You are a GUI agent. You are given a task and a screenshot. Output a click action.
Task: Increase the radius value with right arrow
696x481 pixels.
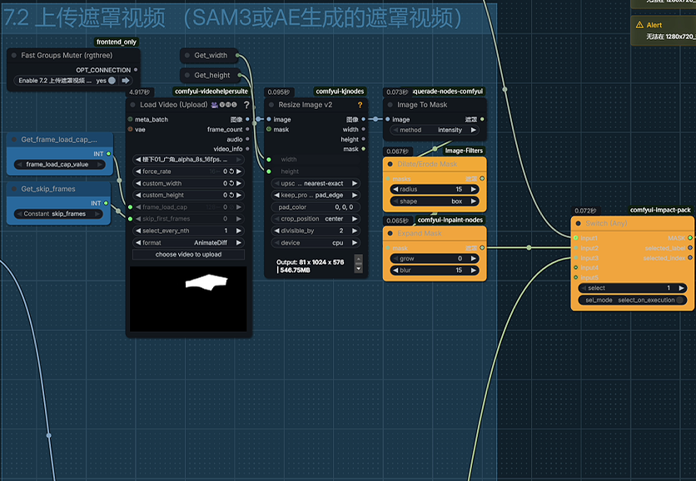tap(475, 189)
